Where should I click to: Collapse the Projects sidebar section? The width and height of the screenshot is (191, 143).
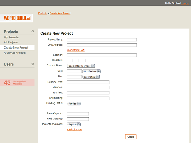pyautogui.click(x=33, y=31)
